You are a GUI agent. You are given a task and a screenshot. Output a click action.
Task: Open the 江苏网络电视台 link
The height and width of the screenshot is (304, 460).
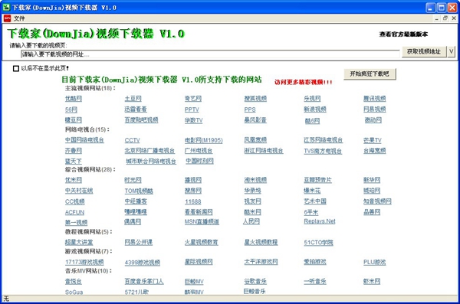[324, 140]
